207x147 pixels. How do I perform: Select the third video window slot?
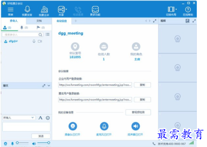coord(178,97)
